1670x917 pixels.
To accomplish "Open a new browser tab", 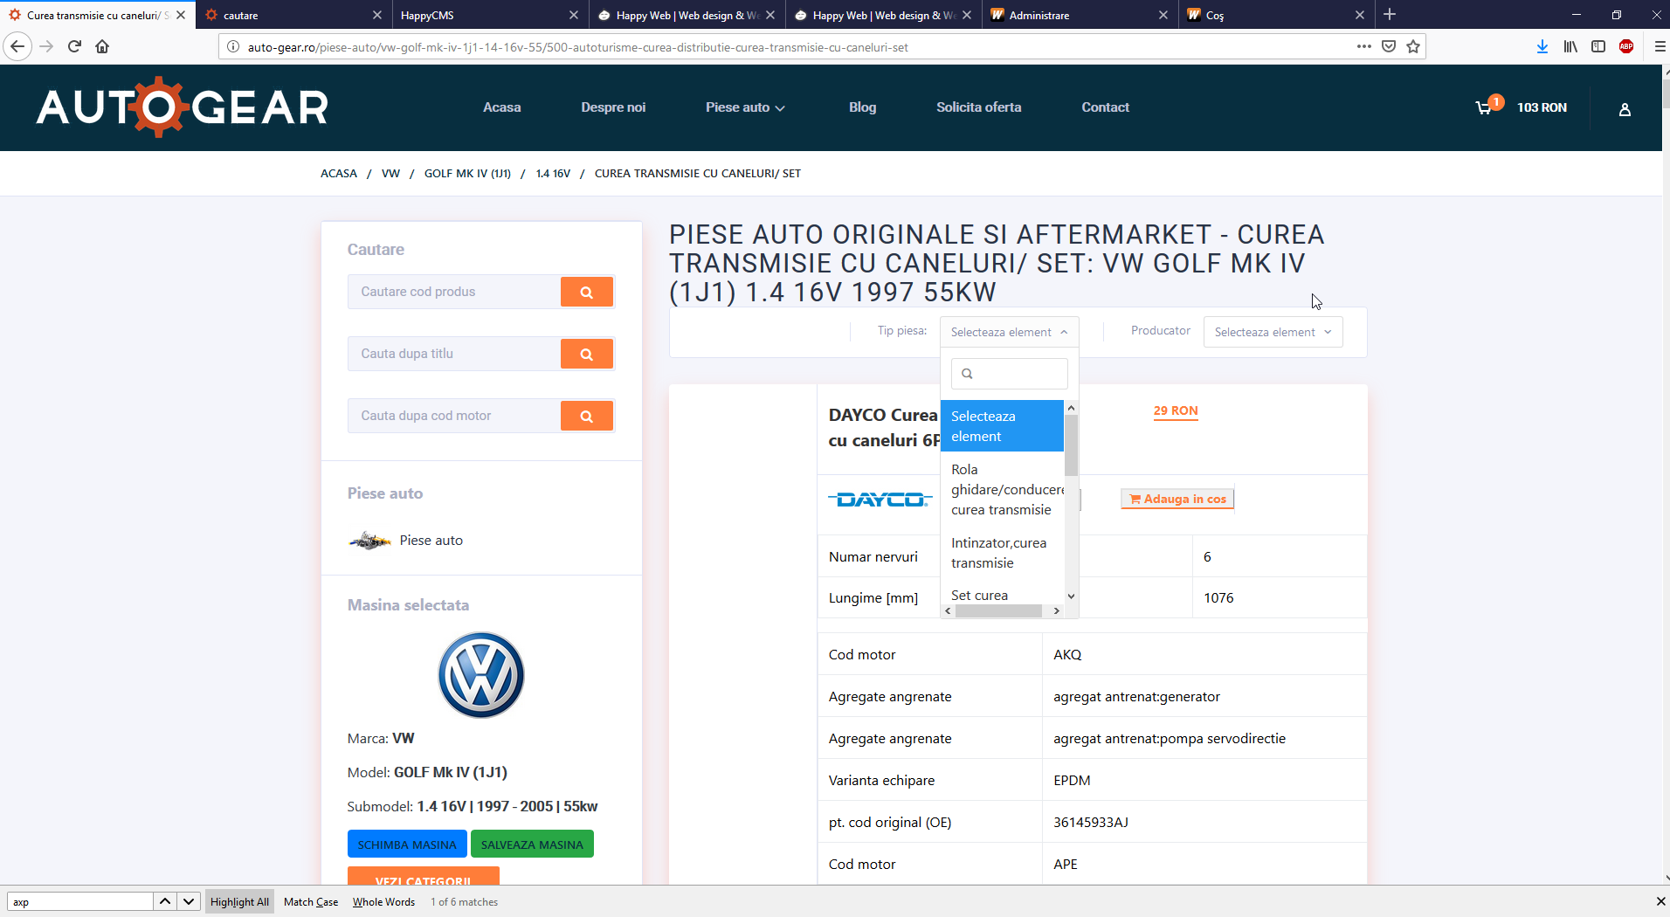I will pos(1390,14).
